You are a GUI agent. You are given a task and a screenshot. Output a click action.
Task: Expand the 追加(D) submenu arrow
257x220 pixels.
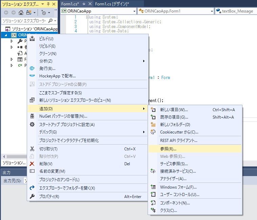coord(144,108)
